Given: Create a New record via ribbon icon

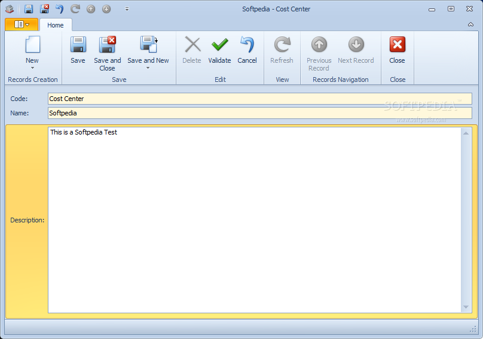Looking at the screenshot, I should point(32,45).
